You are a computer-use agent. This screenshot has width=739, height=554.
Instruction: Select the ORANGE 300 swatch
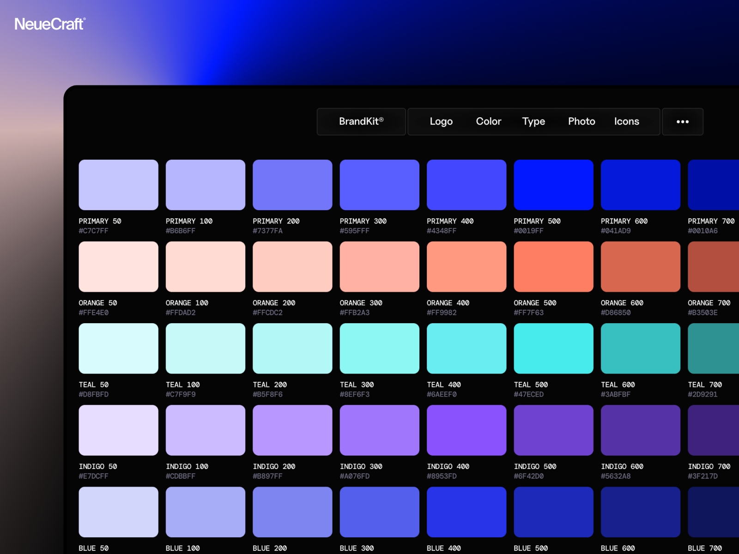379,266
